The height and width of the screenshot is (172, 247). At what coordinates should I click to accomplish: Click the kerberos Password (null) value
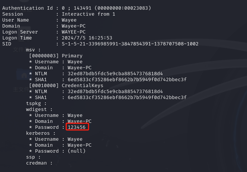click(x=77, y=151)
